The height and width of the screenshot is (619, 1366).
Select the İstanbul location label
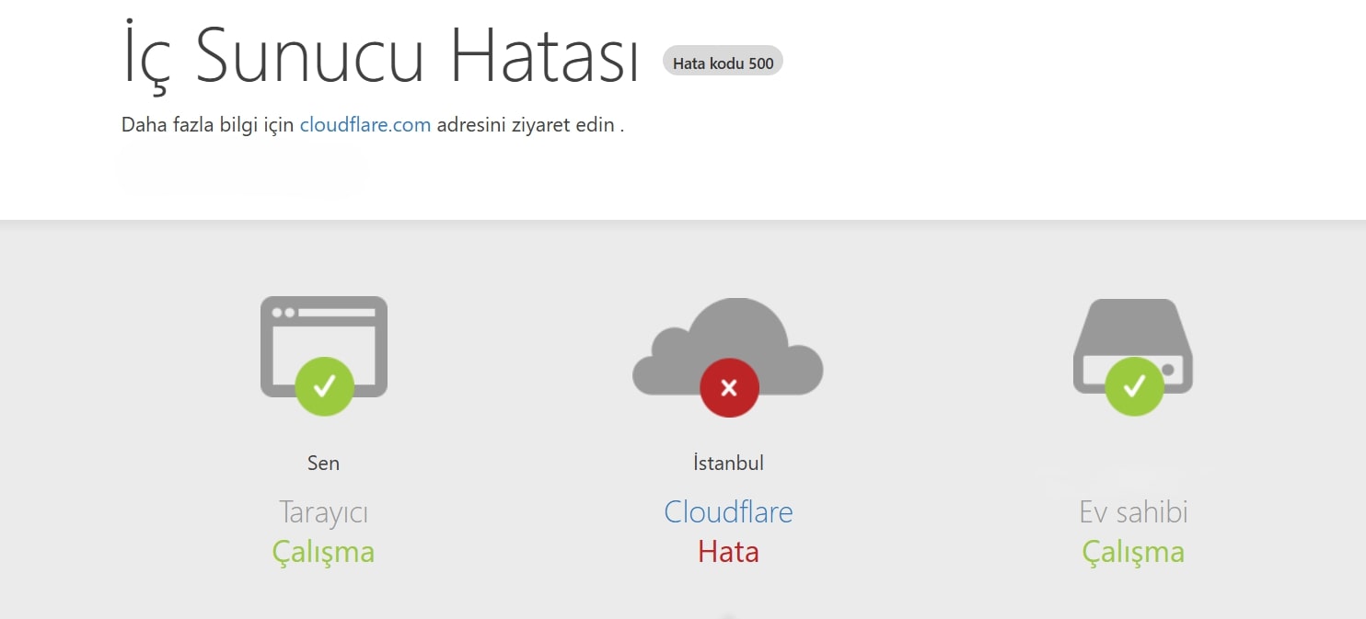[728, 463]
